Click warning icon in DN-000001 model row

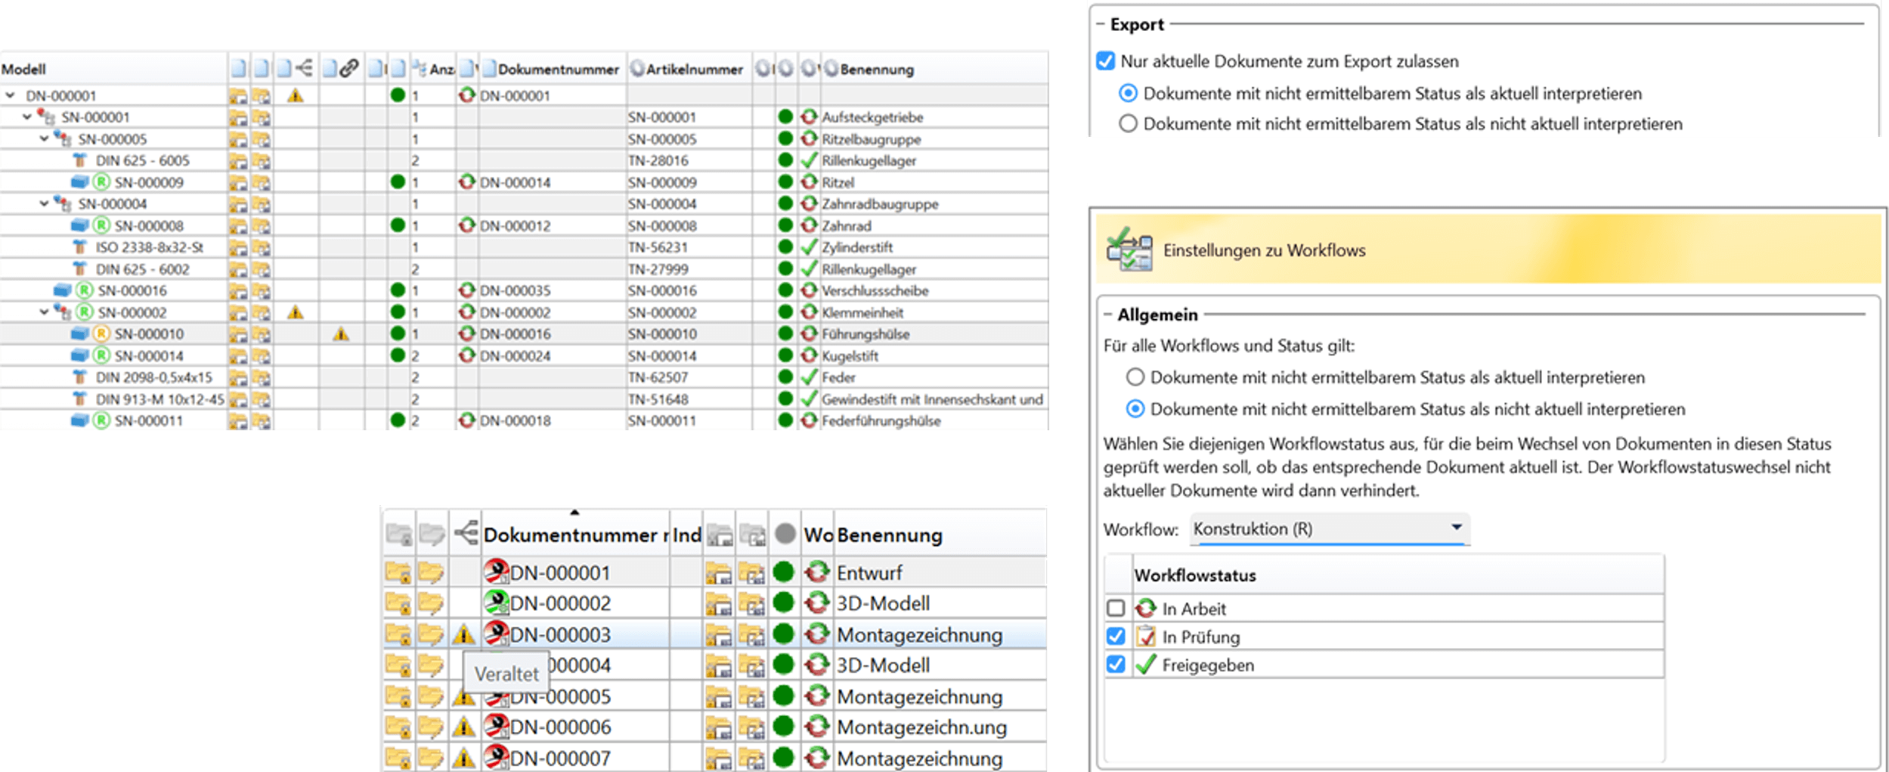pyautogui.click(x=296, y=96)
